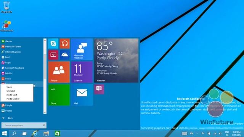Open the orange Music headphones tile
244x137 pixels.
pyautogui.click(x=64, y=43)
